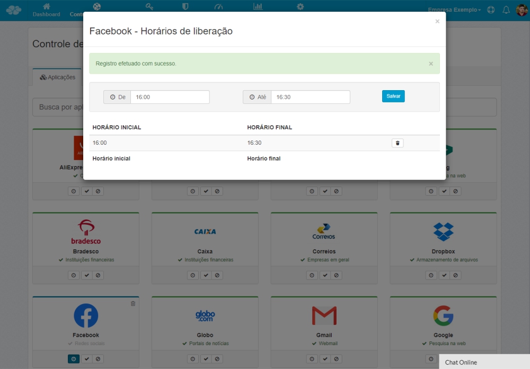Block Correios with its ban button
The height and width of the screenshot is (369, 530).
[337, 275]
